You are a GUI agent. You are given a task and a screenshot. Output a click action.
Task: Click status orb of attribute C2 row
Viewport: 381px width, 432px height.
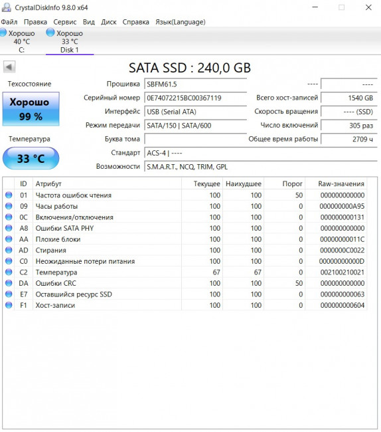pos(9,272)
